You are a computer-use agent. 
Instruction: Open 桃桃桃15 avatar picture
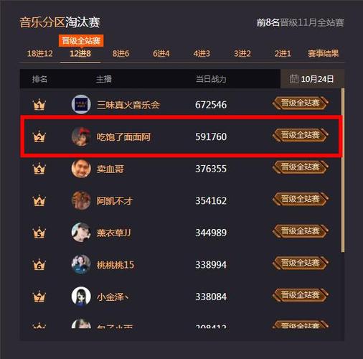click(x=81, y=264)
